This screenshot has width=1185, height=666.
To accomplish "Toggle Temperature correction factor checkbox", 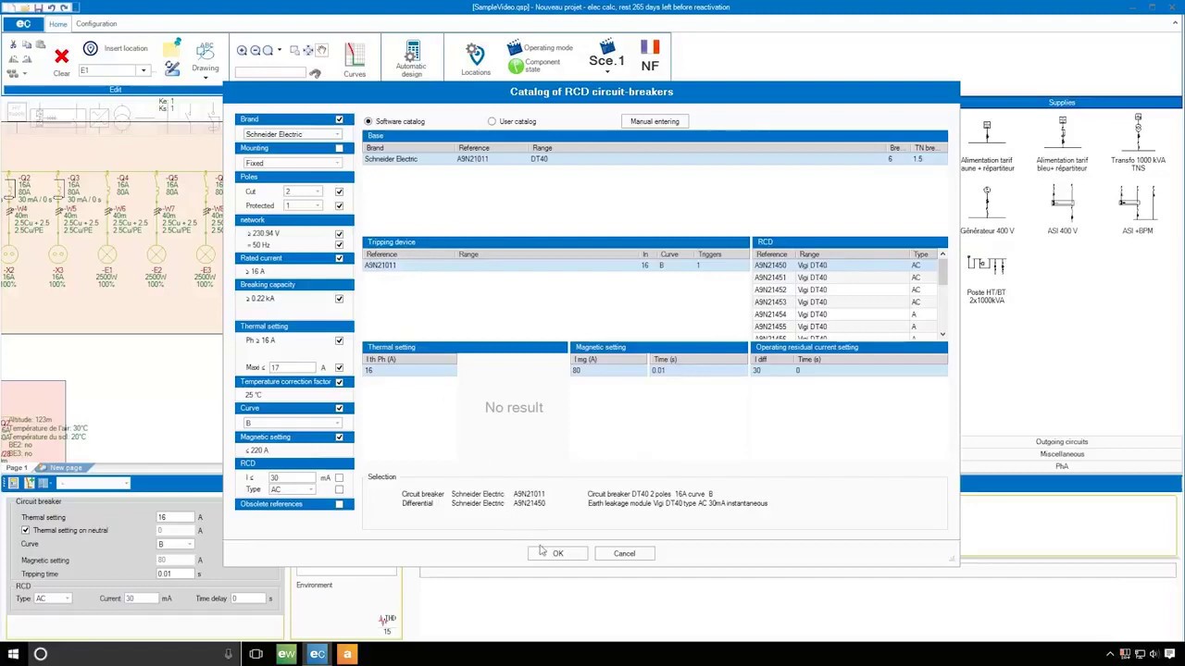I will [339, 382].
